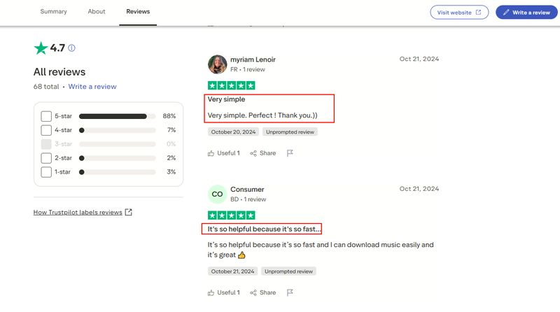Click the 68 total reviews text
The width and height of the screenshot is (560, 312).
pyautogui.click(x=46, y=86)
